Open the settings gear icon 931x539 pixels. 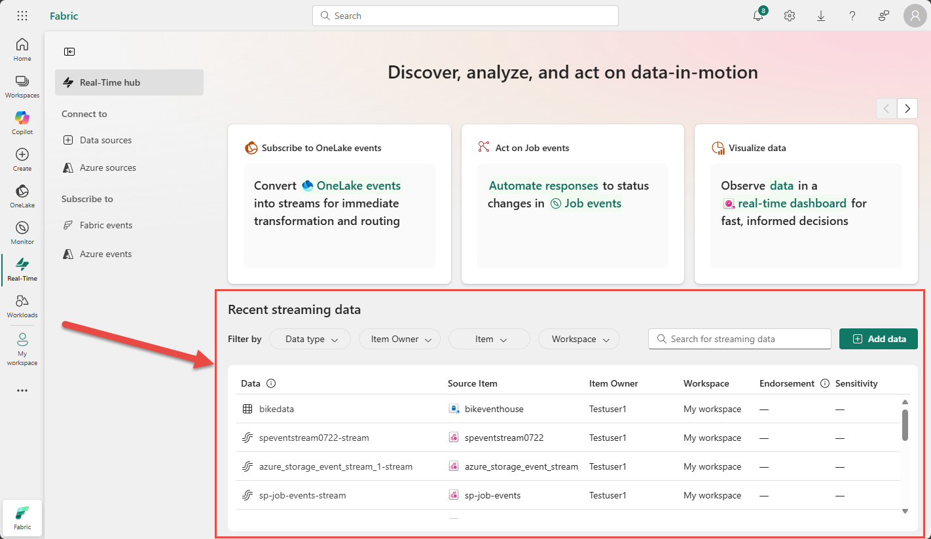coord(790,16)
